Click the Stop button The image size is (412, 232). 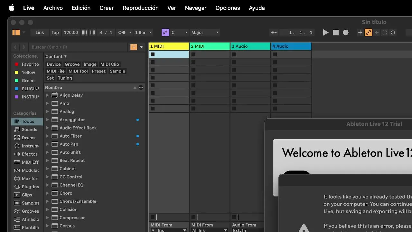click(336, 33)
